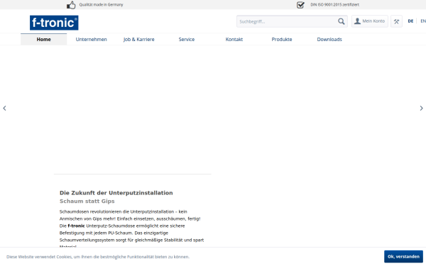Open the Downloads menu
The image size is (426, 266).
point(329,39)
